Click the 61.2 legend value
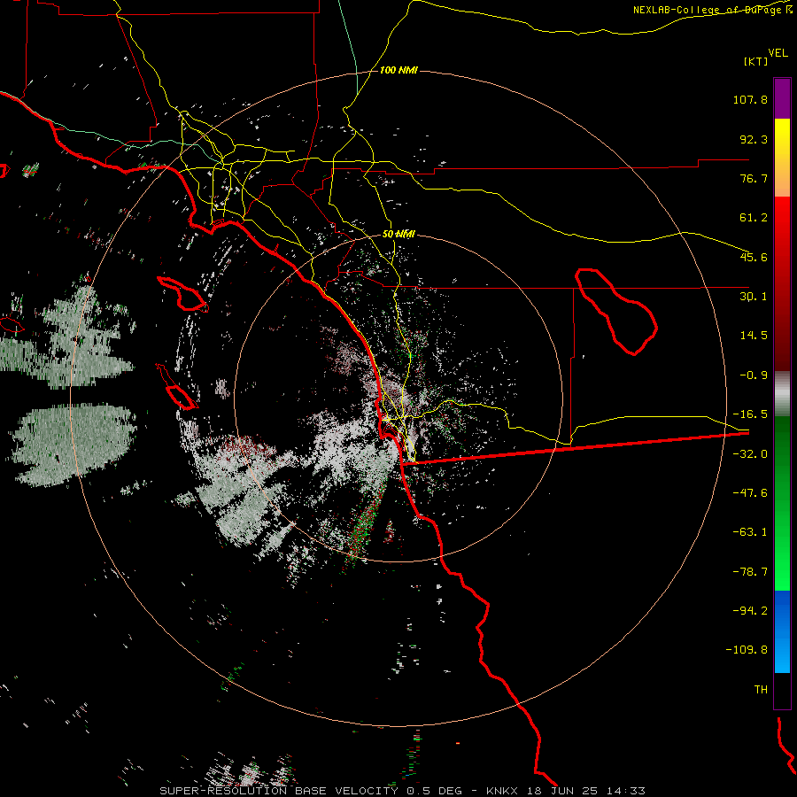This screenshot has height=797, width=797. point(754,218)
